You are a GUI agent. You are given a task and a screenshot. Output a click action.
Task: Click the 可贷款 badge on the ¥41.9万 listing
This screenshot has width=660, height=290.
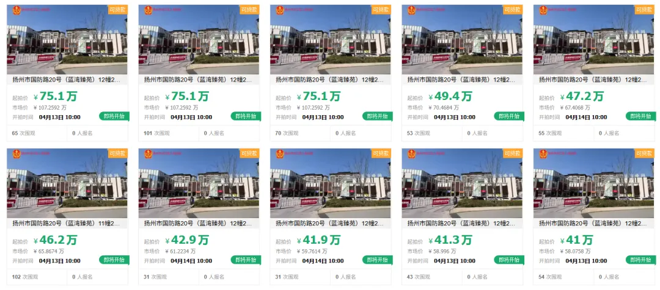point(381,154)
